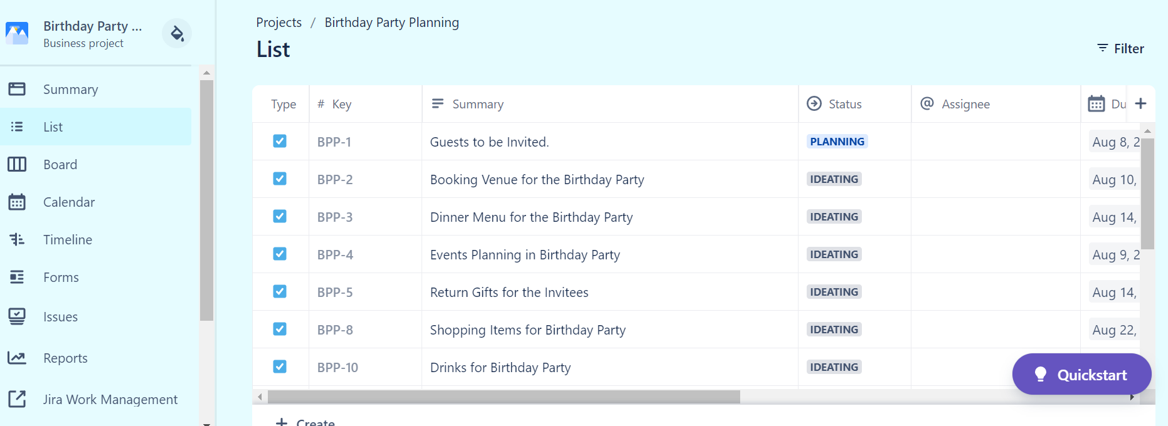Open the Forms section in sidebar
Screen dimensions: 1168x426
click(x=96, y=277)
